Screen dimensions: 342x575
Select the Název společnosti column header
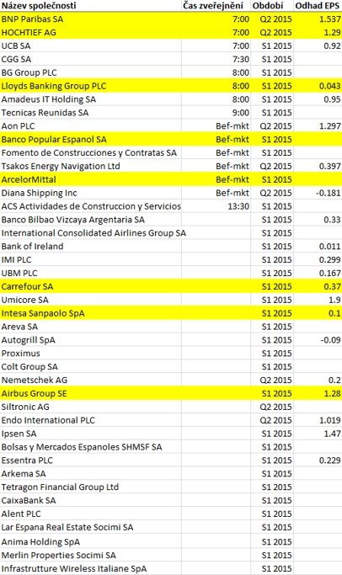pyautogui.click(x=91, y=6)
